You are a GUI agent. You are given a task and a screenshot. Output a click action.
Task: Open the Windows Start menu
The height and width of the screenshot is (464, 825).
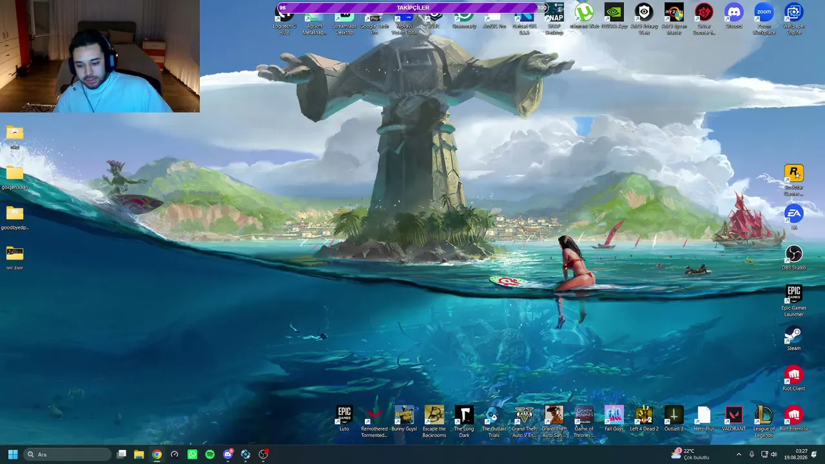[x=13, y=454]
